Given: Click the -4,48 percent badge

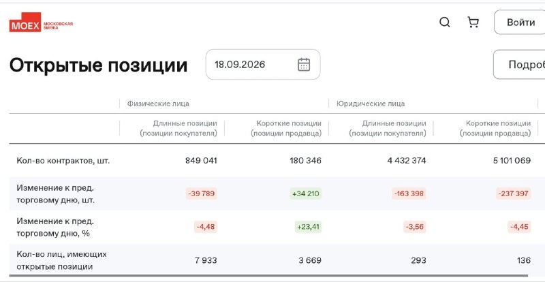Looking at the screenshot, I should [x=206, y=227].
